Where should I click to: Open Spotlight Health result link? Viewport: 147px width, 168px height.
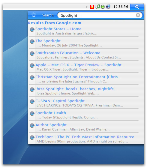51,113
